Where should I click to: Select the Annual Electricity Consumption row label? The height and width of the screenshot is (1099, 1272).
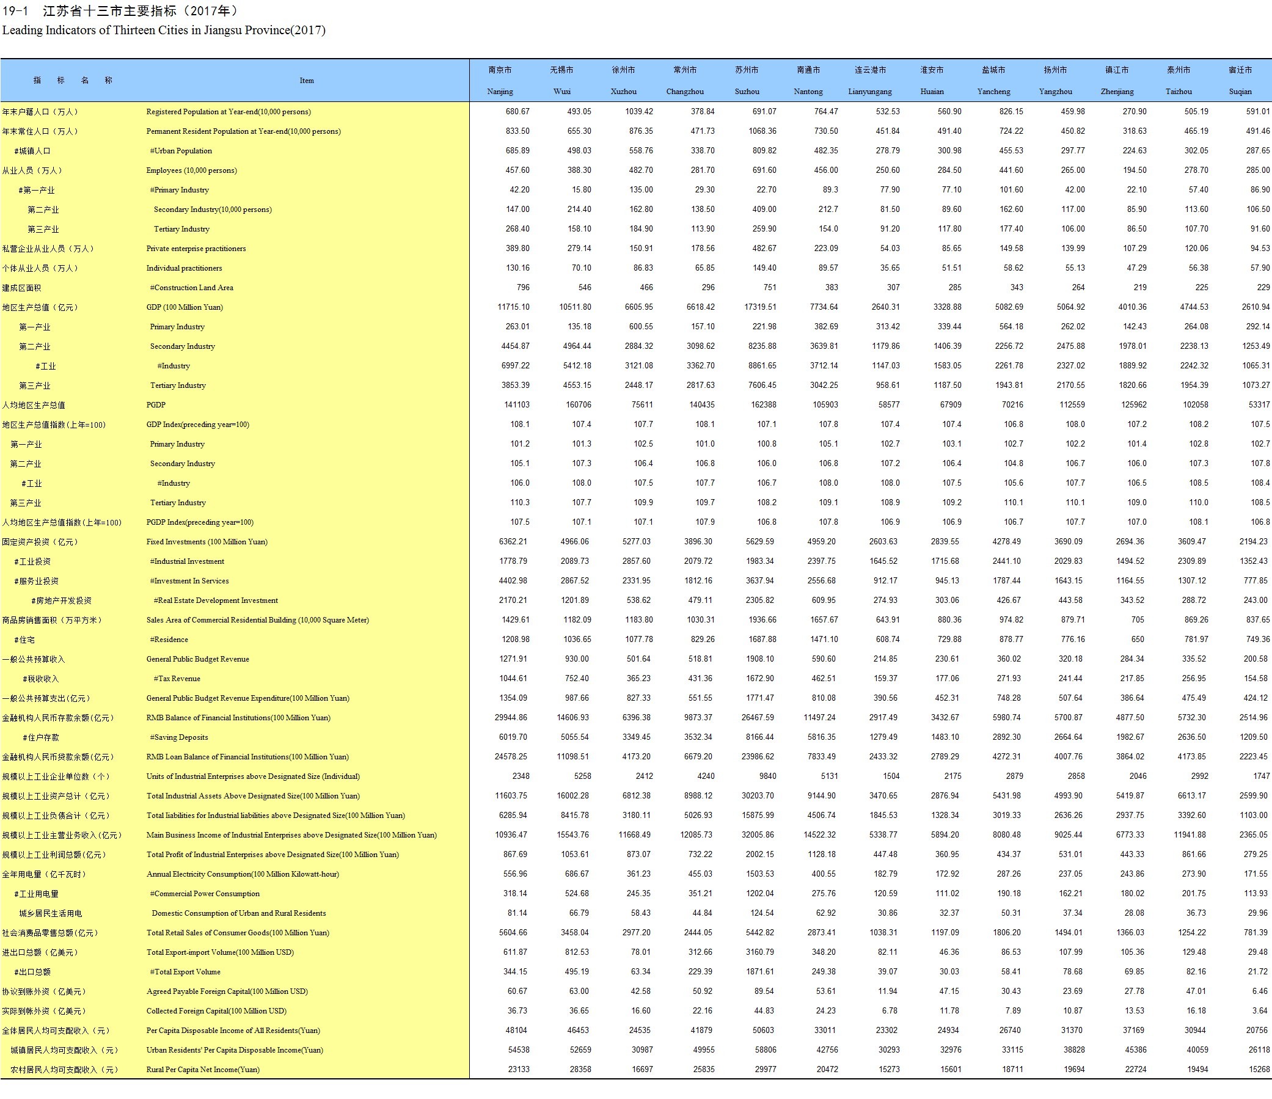pos(243,874)
